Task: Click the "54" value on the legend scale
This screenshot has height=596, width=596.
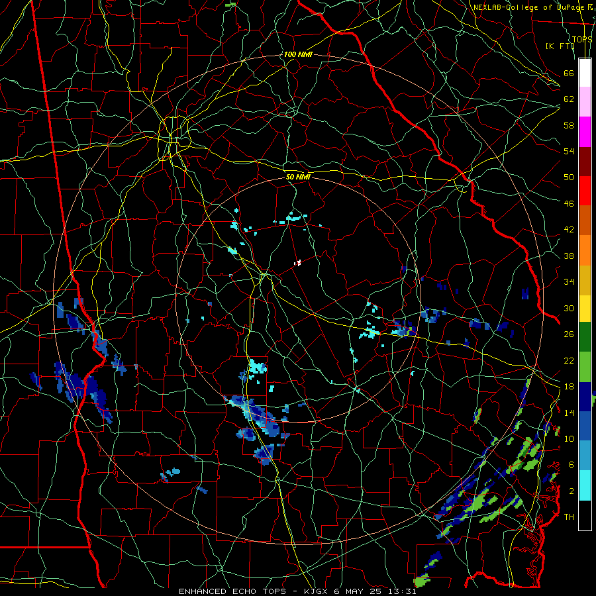Action: click(x=569, y=151)
